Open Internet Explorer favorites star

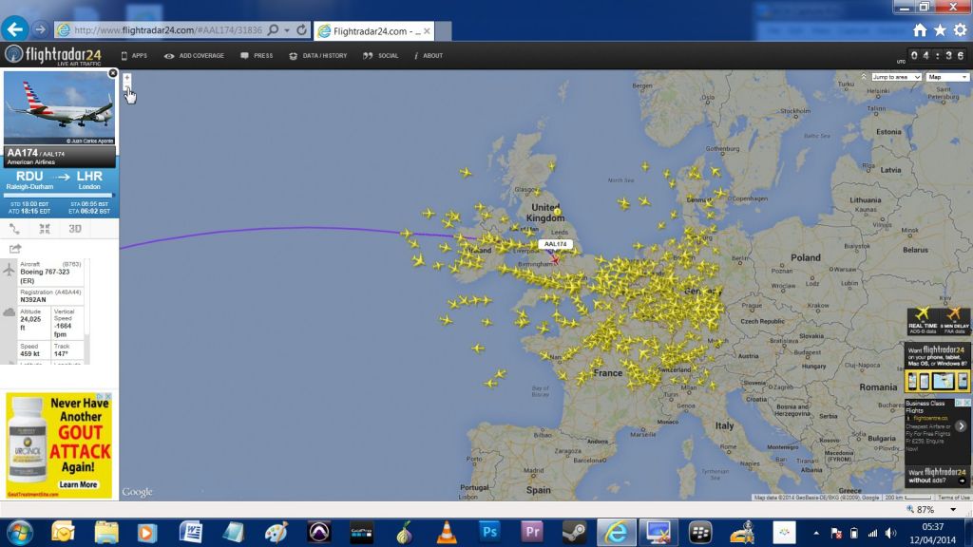pos(940,29)
